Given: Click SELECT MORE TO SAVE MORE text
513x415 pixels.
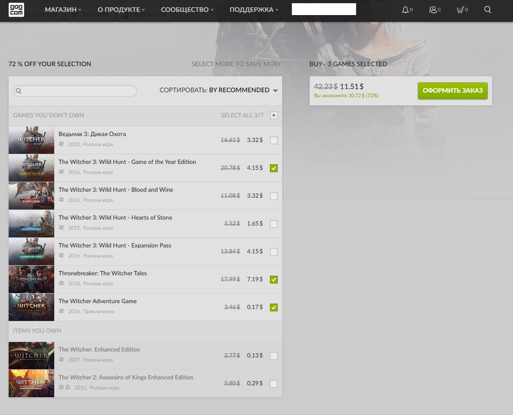Looking at the screenshot, I should tap(236, 64).
